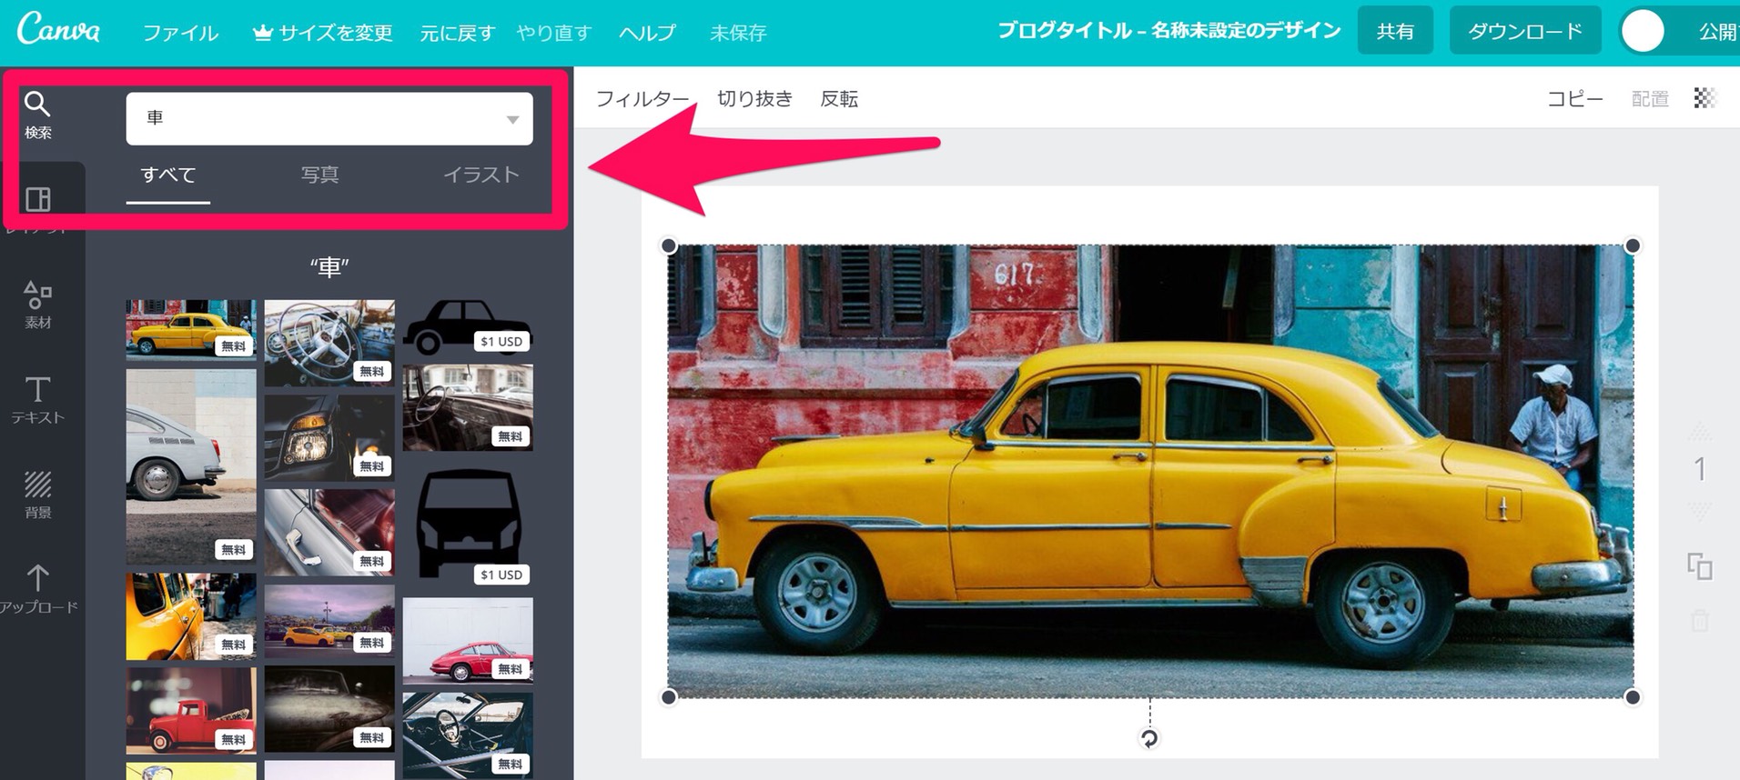Click the duplicate page icon
Screen dimensions: 1740x780
pos(1700,566)
